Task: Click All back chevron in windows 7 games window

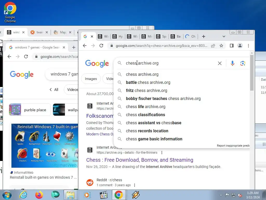Action: 54,90
